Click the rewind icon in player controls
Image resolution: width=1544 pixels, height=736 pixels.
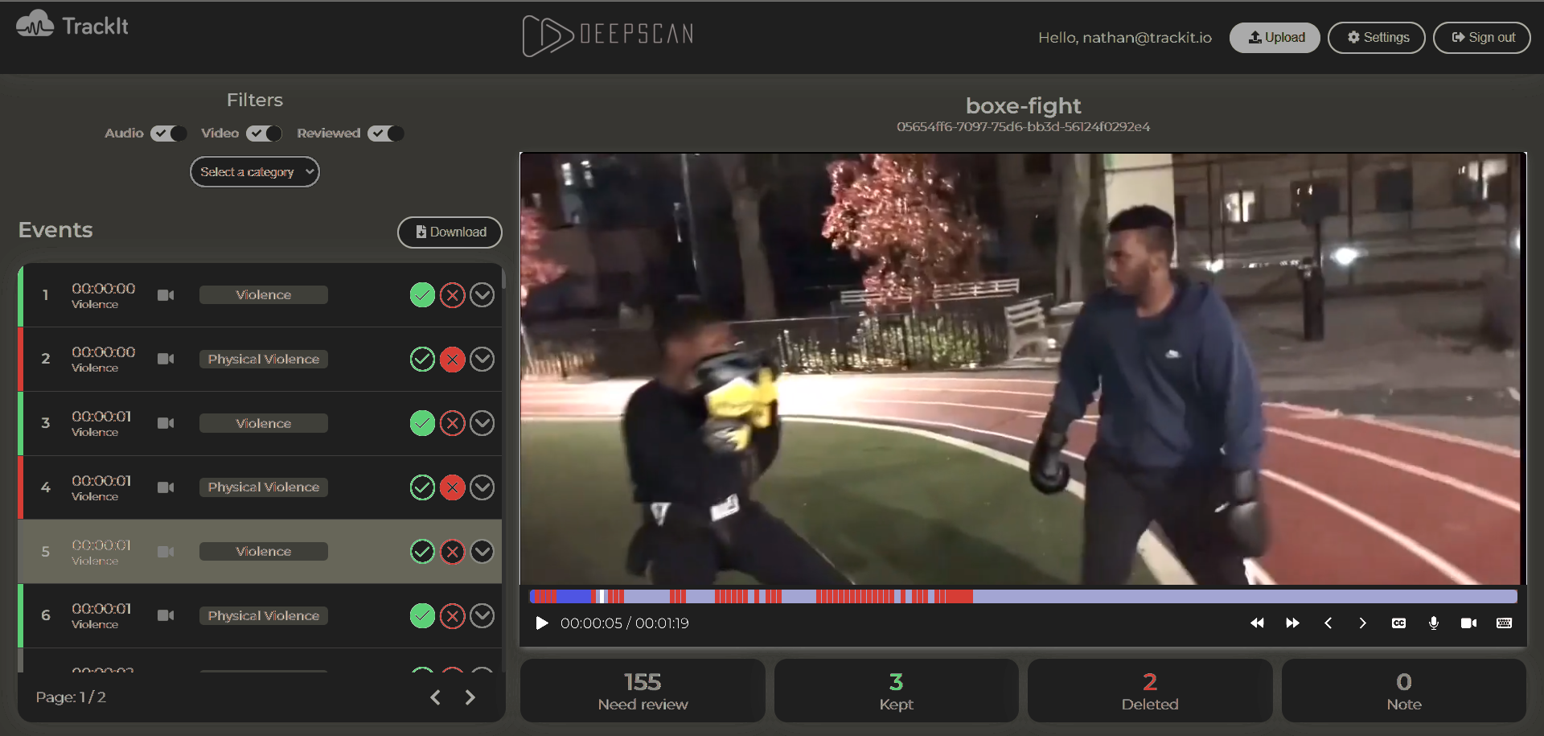pos(1257,623)
